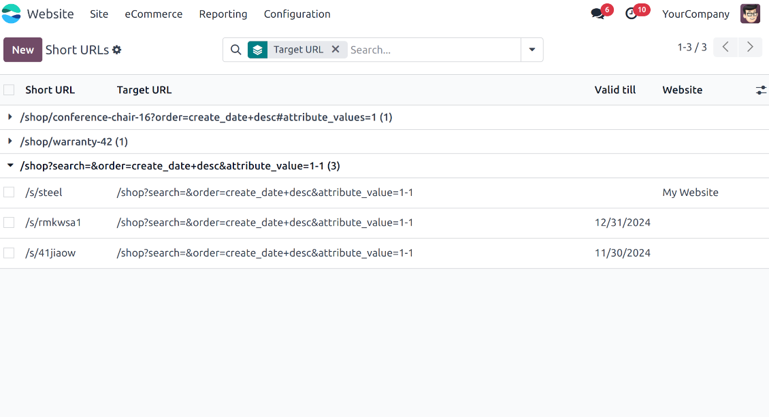Open Short URLs gear settings
The width and height of the screenshot is (769, 417).
coord(117,50)
